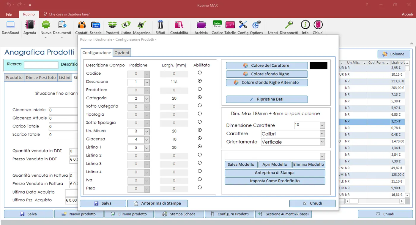Click the product table horizontal scrollbar
Screen dimensions: 416x225
[x=374, y=201]
